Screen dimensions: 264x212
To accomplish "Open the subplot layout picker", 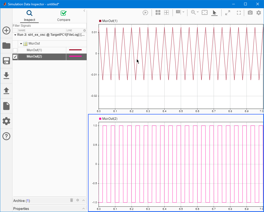I will coord(158,12).
